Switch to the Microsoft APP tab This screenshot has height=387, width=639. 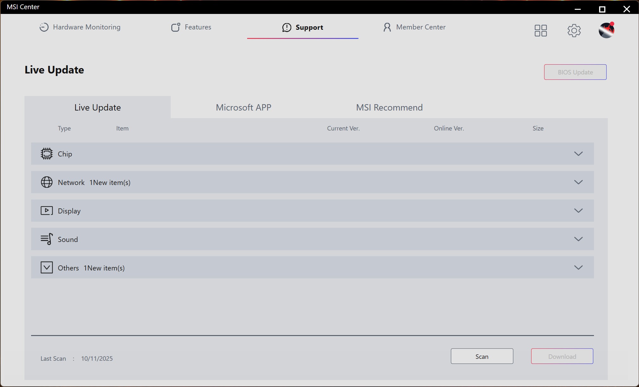pos(243,108)
